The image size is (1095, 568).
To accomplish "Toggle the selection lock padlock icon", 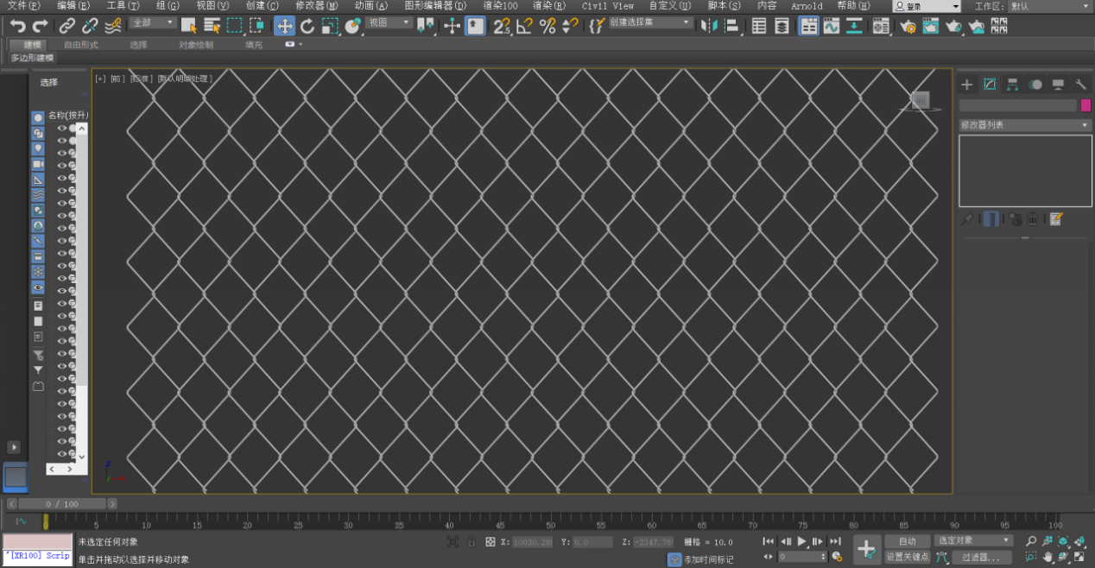I will click(472, 542).
